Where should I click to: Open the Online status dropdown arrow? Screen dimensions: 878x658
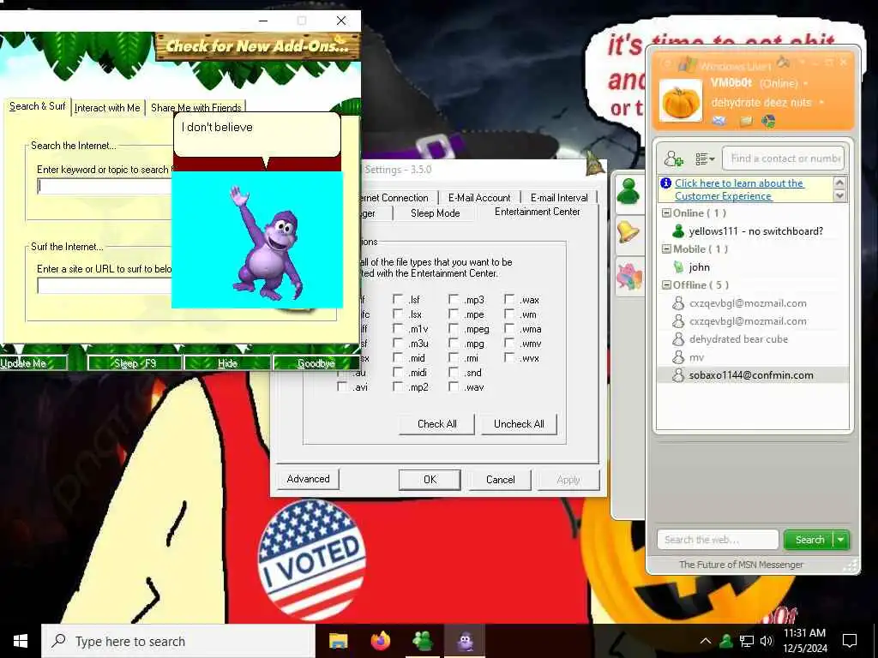(806, 84)
